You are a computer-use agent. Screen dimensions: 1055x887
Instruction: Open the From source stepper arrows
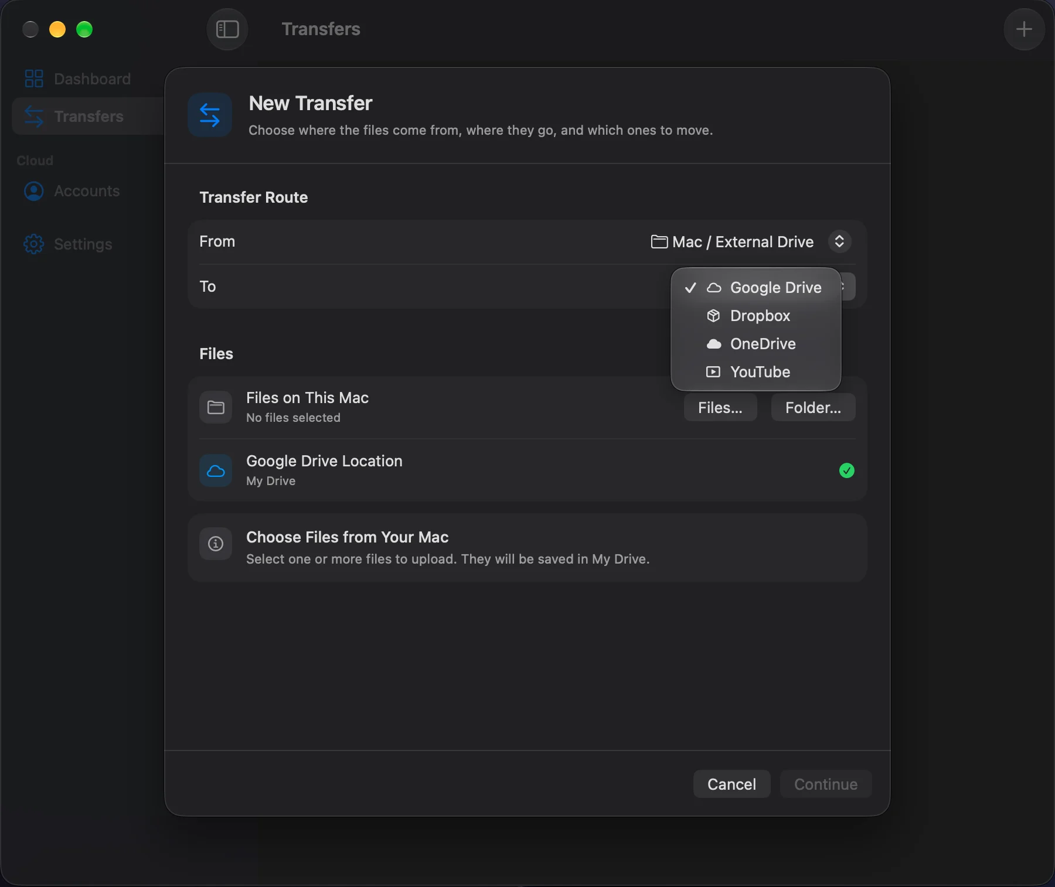click(839, 241)
